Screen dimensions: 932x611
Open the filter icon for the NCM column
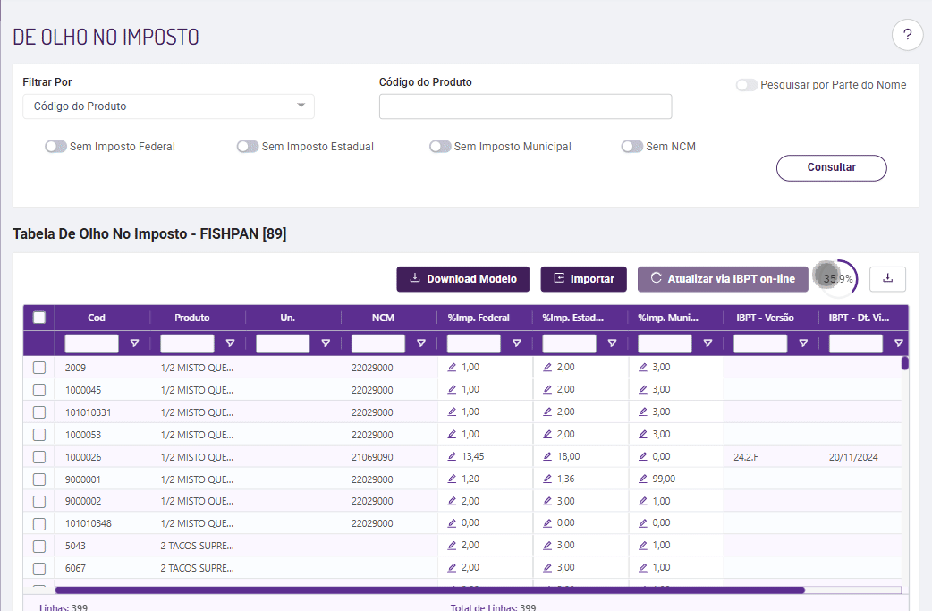(421, 344)
